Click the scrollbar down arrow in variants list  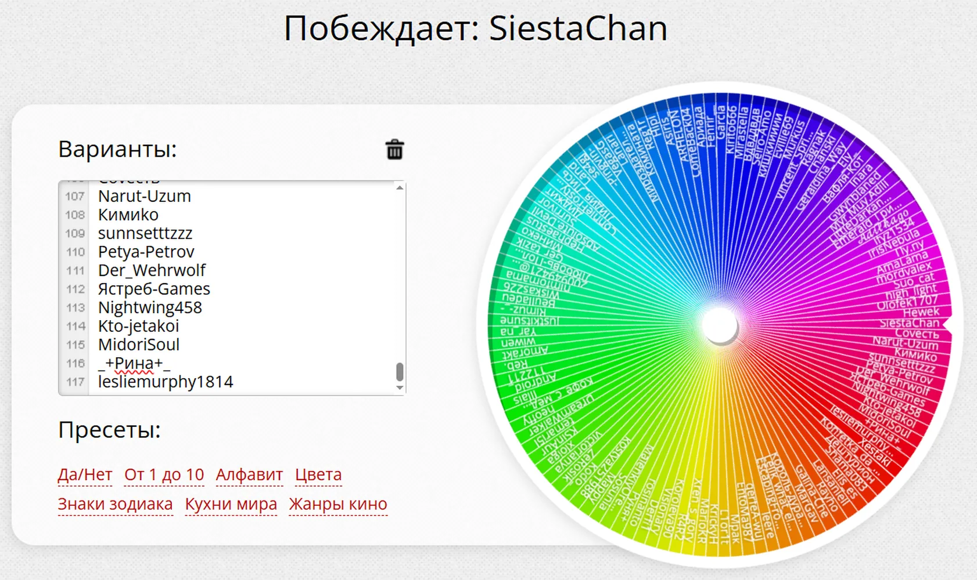point(400,388)
